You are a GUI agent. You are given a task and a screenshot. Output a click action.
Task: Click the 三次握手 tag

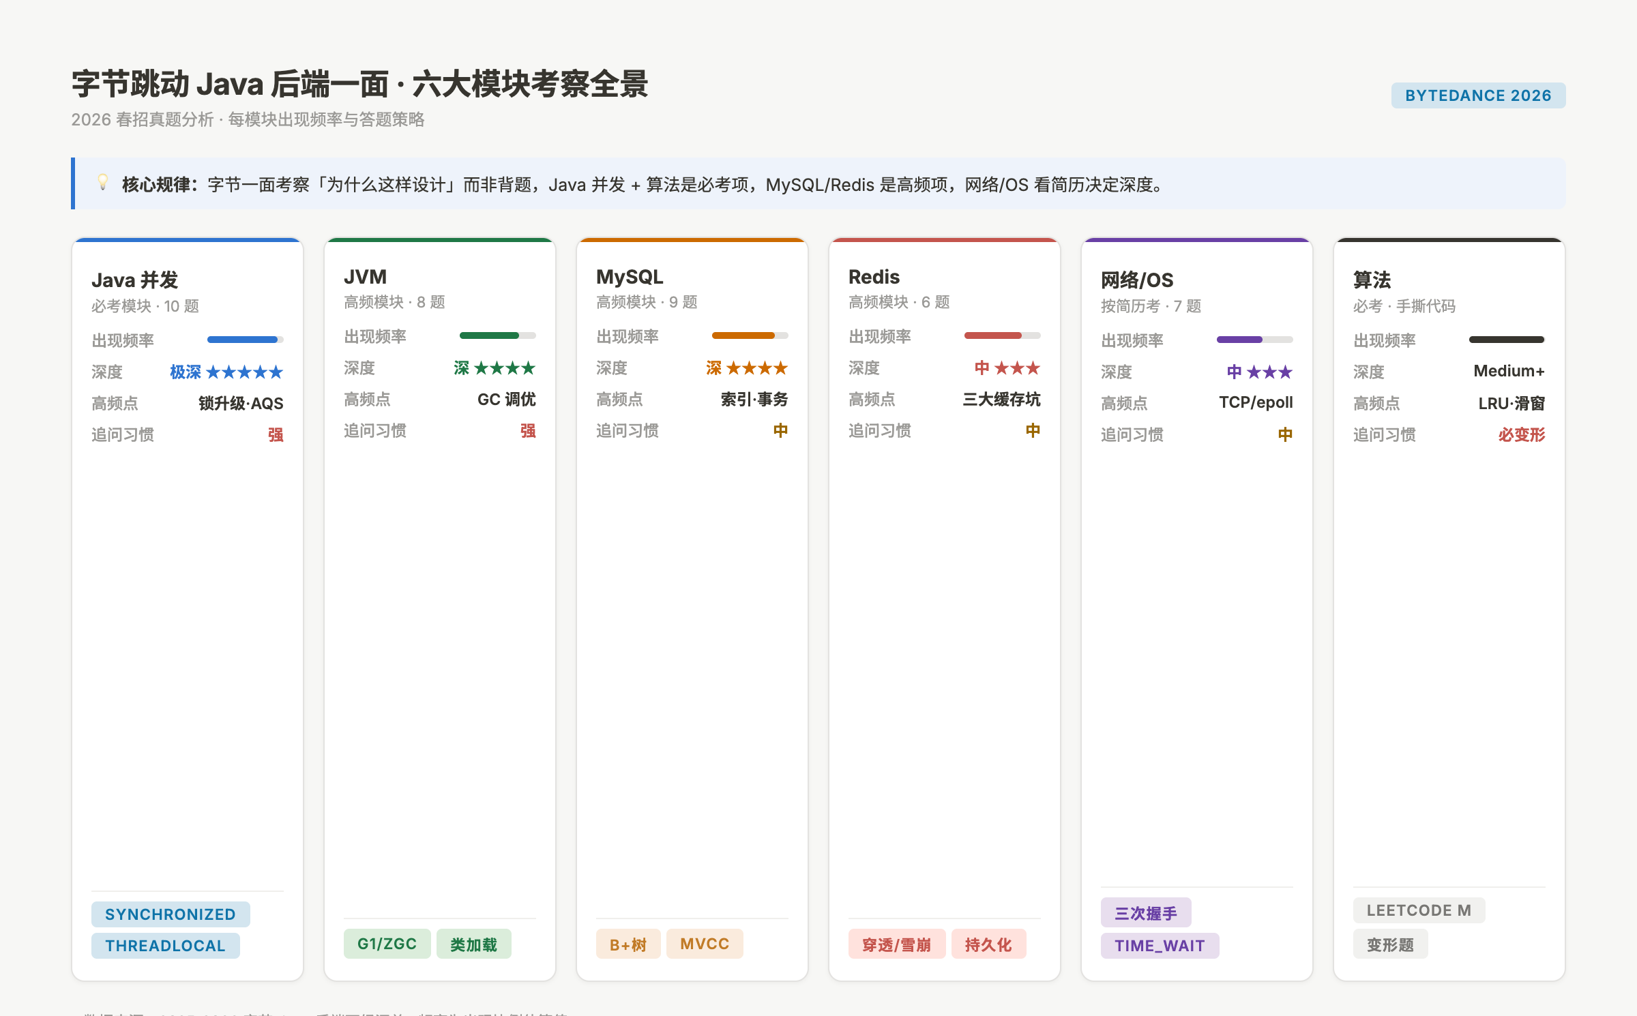[x=1146, y=912]
